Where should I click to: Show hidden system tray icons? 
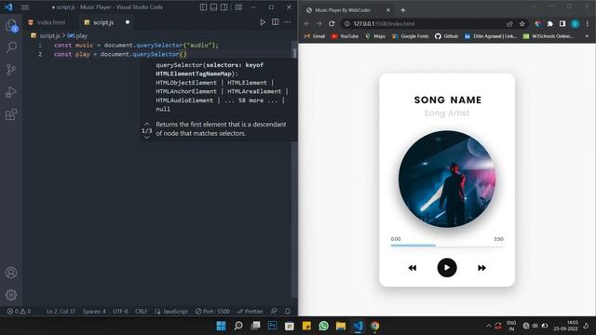pos(488,326)
